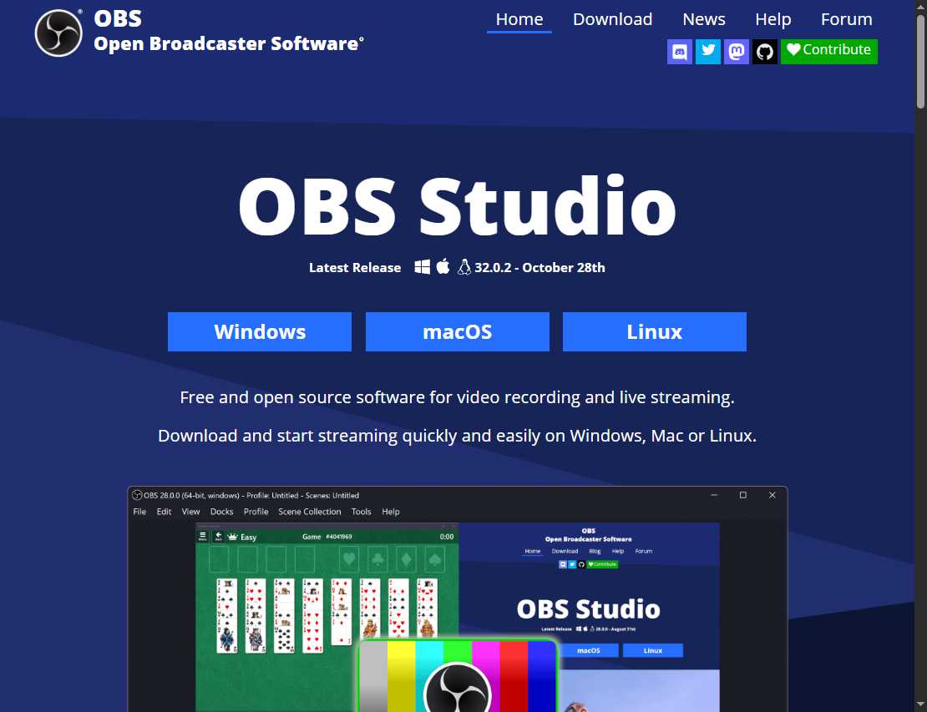Open the Forum navigation item
Image resolution: width=927 pixels, height=712 pixels.
[x=846, y=18]
